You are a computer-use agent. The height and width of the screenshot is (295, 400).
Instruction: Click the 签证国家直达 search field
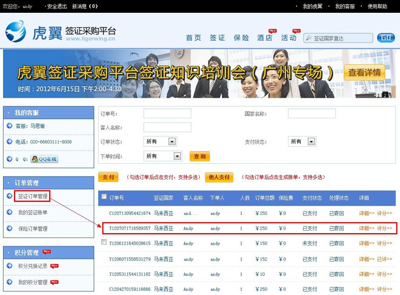pos(338,38)
